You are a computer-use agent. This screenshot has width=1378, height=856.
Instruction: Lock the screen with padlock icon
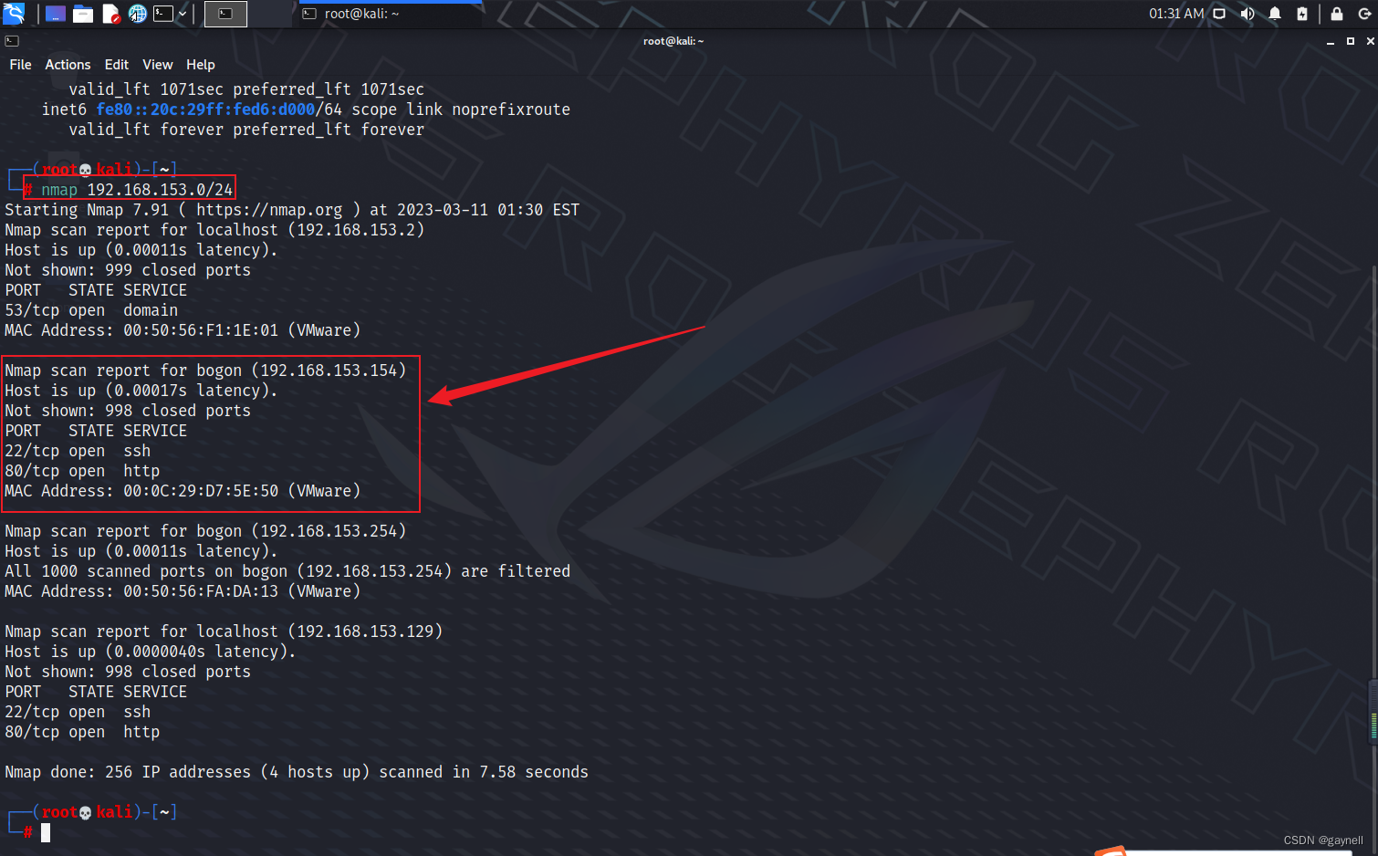pos(1337,14)
